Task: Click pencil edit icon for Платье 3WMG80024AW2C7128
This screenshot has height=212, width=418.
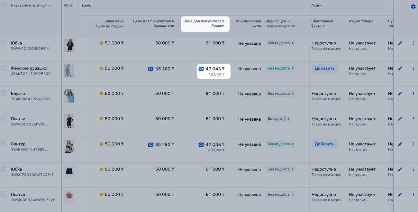Action: [400, 195]
